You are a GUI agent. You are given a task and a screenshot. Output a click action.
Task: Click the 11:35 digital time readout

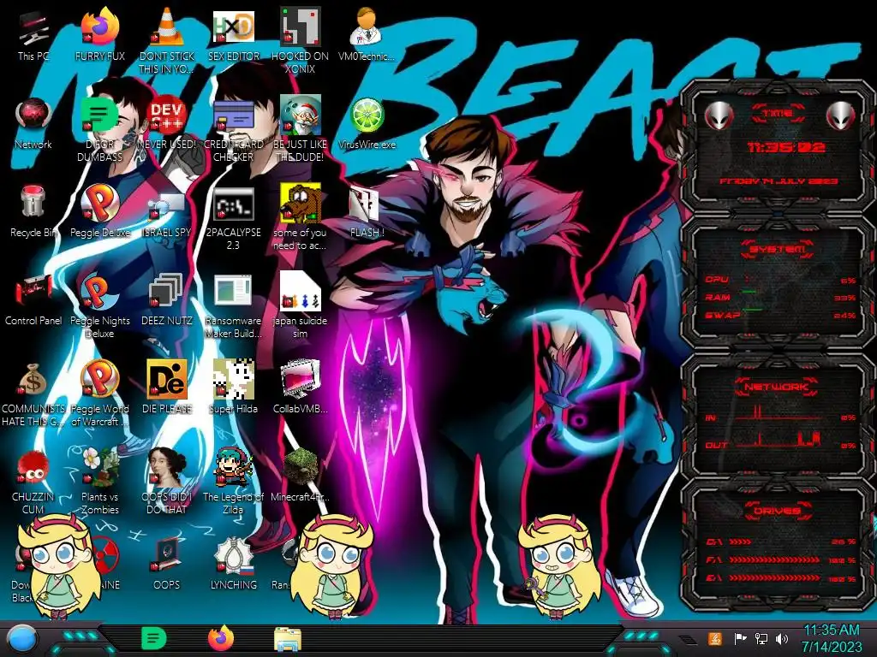coord(785,147)
